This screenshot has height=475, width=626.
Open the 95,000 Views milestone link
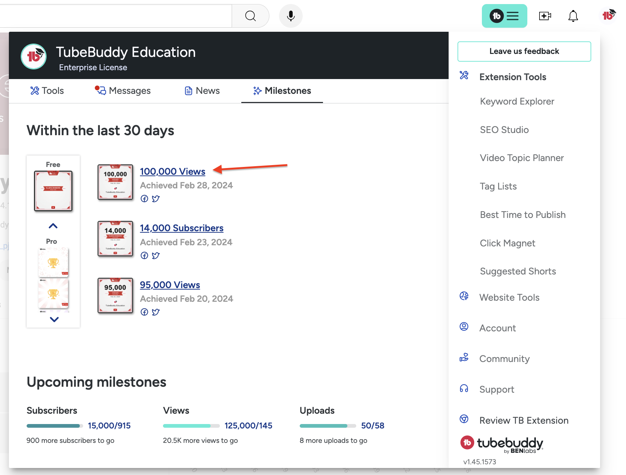(x=170, y=285)
